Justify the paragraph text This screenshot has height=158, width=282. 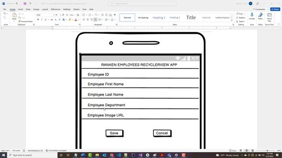click(x=95, y=19)
